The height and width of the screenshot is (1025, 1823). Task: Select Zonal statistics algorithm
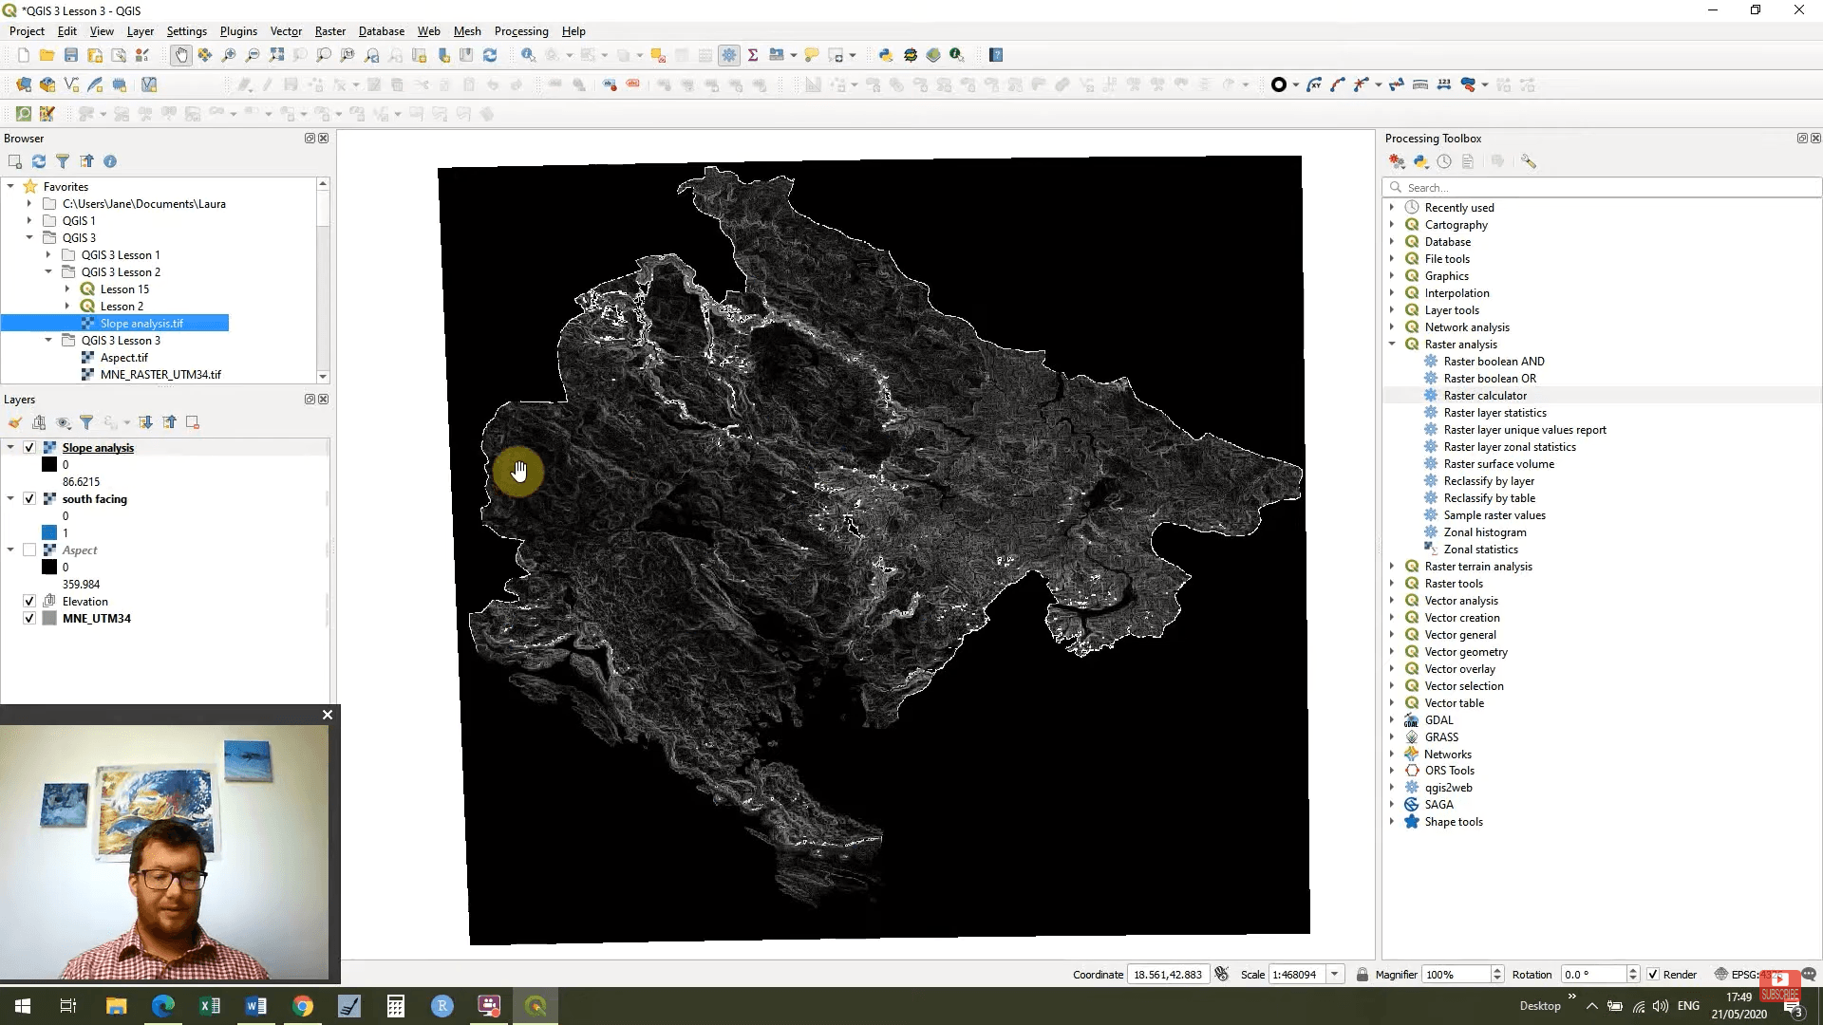coord(1480,550)
